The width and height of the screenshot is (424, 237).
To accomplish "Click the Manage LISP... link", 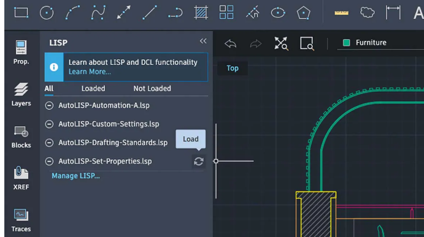I will [75, 176].
